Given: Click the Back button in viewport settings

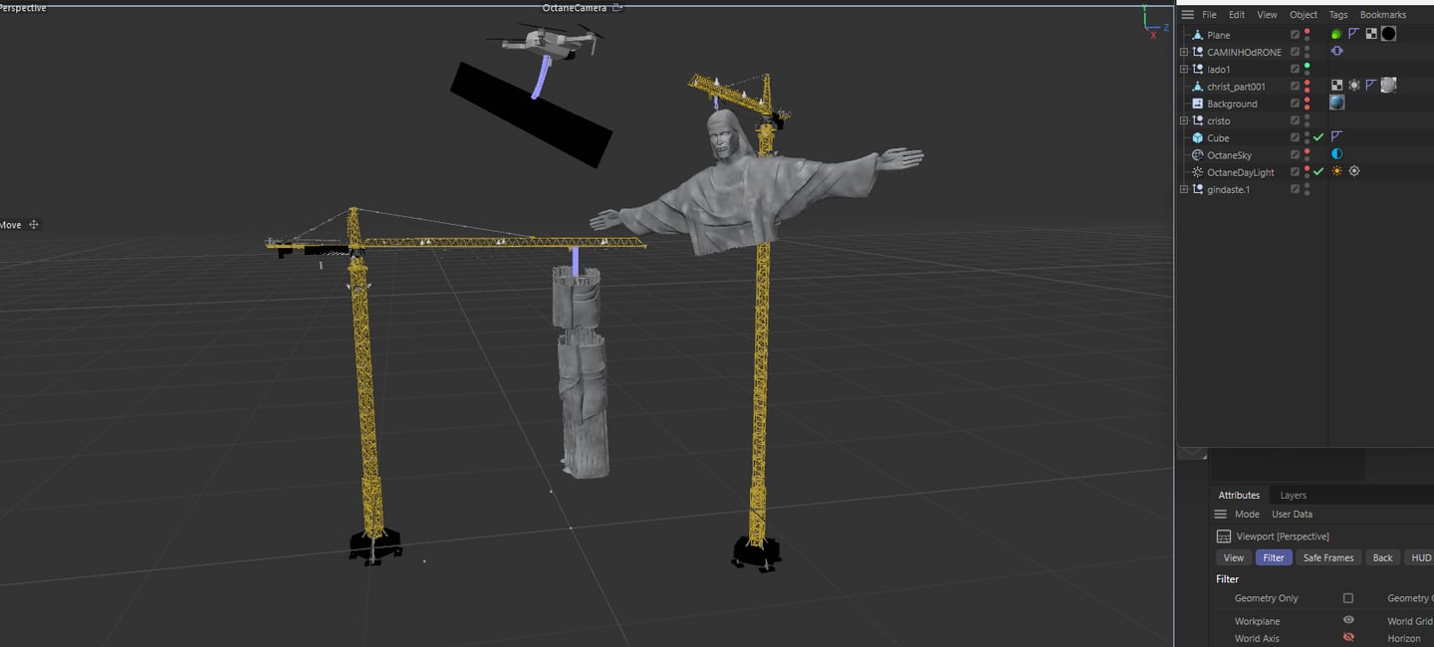Looking at the screenshot, I should 1382,557.
